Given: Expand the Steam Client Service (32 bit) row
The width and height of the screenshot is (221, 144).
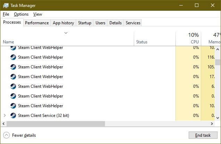Looking at the screenshot, I should [x=5, y=116].
